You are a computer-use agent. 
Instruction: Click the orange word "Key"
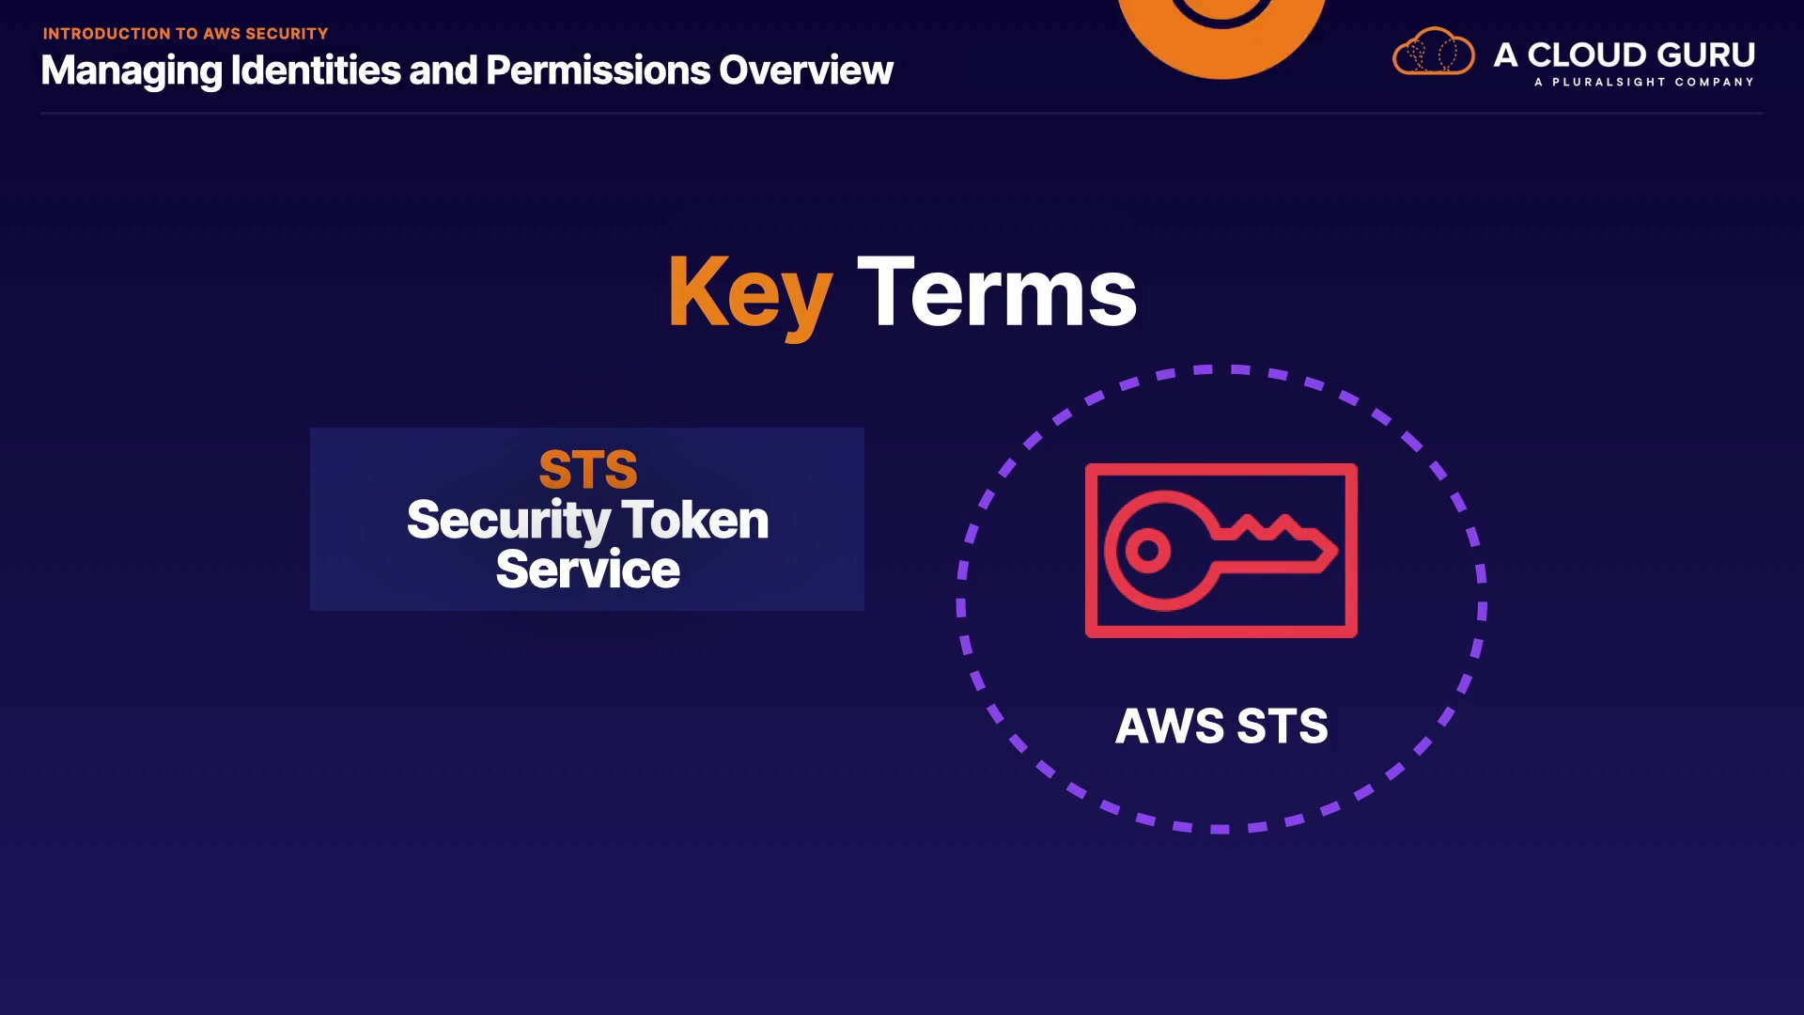coord(750,293)
